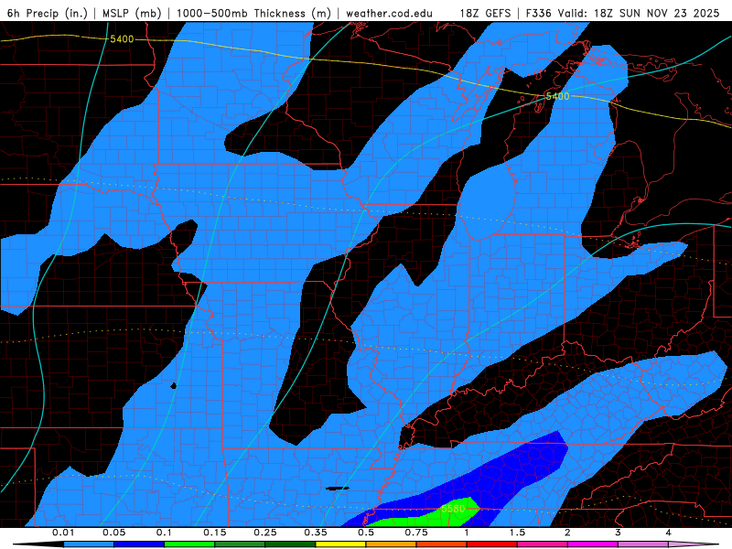Click the '0.75' legend value
Viewport: 732px width, 549px height.
point(416,533)
